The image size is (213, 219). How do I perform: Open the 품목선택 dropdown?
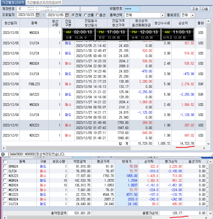click(162, 15)
